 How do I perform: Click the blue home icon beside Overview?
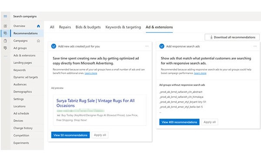[38, 26]
